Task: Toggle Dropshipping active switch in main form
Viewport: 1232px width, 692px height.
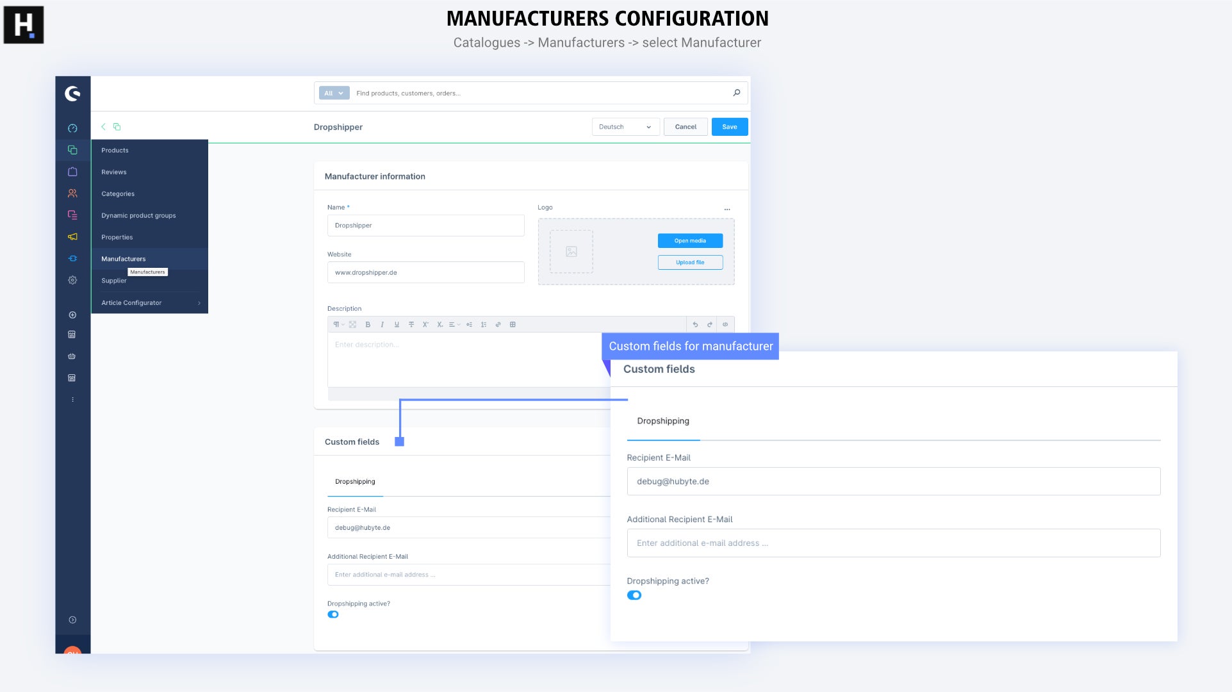Action: [x=333, y=614]
